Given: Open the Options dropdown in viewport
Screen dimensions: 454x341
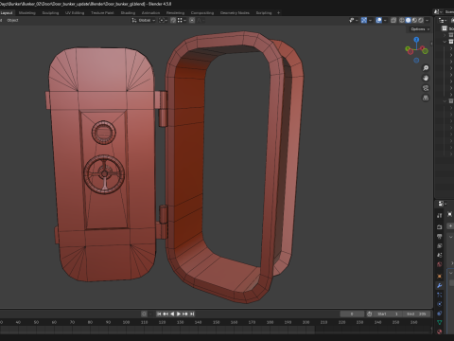Looking at the screenshot, I should (x=420, y=29).
